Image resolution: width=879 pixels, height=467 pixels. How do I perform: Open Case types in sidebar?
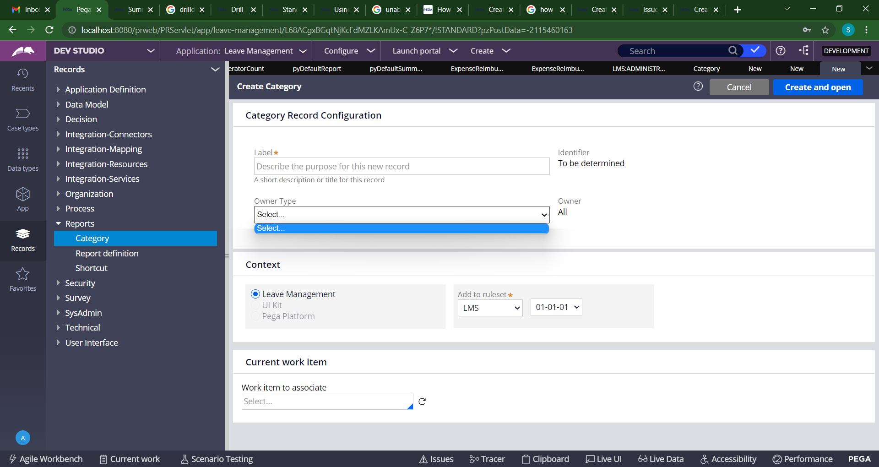[22, 120]
